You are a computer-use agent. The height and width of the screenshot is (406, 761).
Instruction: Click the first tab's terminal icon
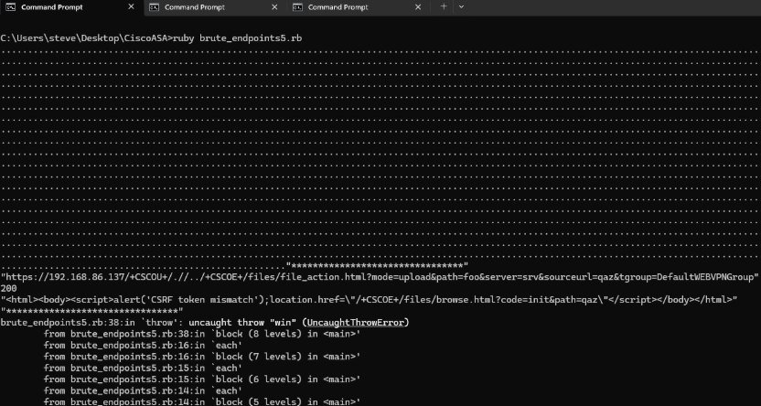click(x=10, y=7)
